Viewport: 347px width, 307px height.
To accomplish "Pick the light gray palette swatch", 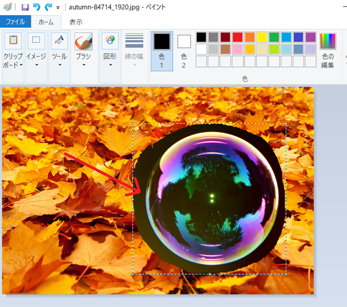I will click(x=213, y=49).
